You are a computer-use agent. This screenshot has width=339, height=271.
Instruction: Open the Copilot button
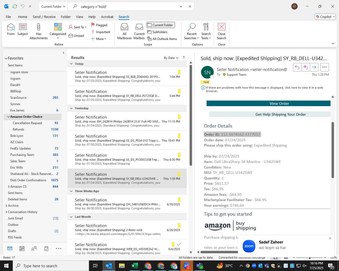(x=325, y=17)
